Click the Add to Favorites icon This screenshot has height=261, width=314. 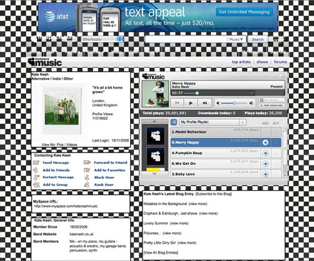tap(87, 170)
